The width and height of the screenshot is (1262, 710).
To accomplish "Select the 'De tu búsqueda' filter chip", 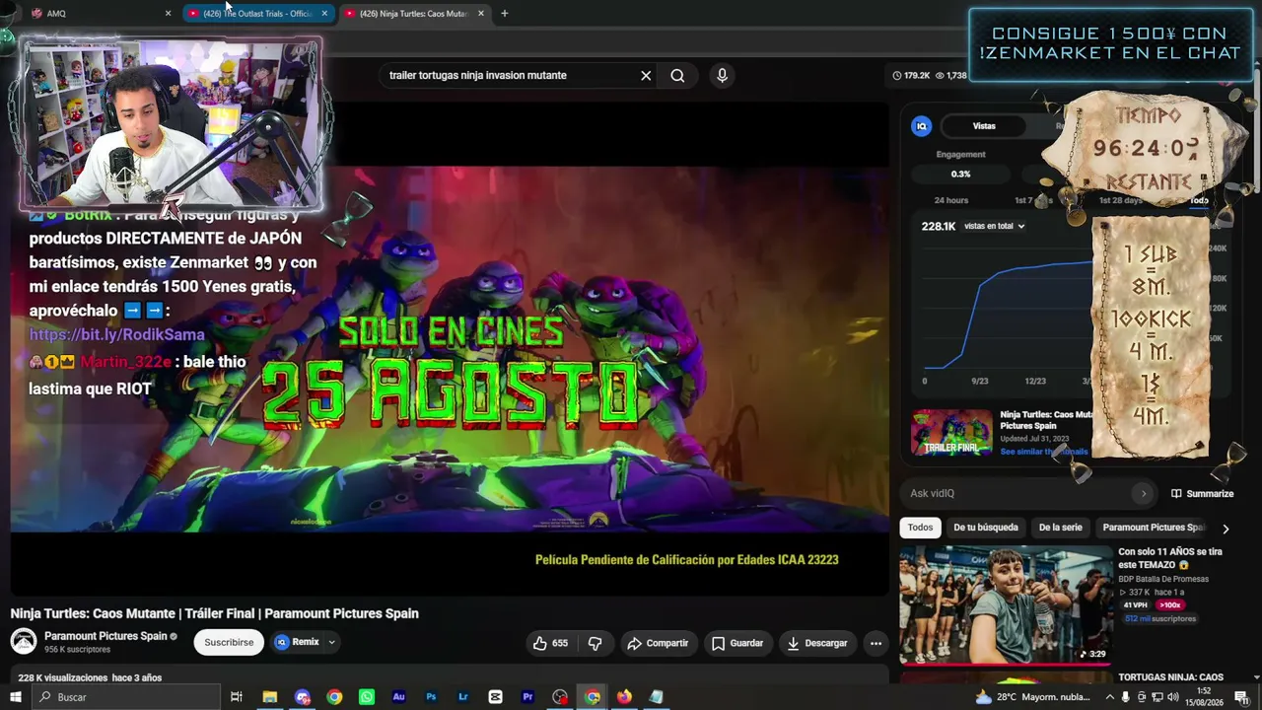I will (x=986, y=528).
